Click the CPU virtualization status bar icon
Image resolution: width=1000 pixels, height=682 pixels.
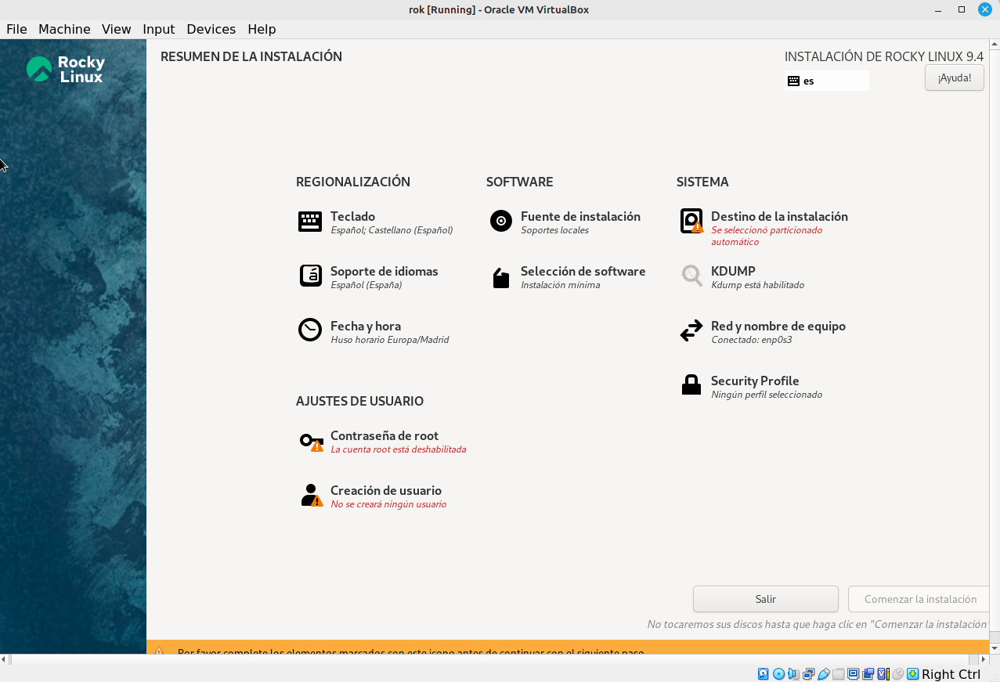(x=883, y=674)
